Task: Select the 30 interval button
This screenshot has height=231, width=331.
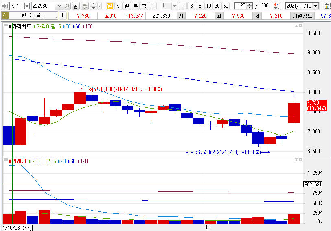Action: click(217, 6)
